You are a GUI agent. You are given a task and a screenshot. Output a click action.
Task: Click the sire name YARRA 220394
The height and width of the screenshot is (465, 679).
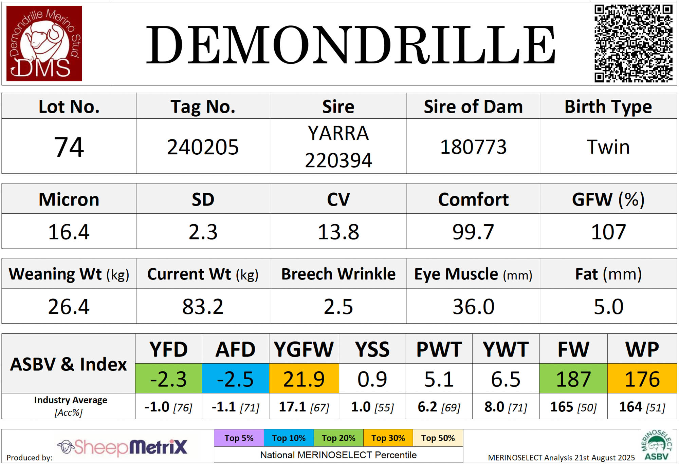[338, 147]
